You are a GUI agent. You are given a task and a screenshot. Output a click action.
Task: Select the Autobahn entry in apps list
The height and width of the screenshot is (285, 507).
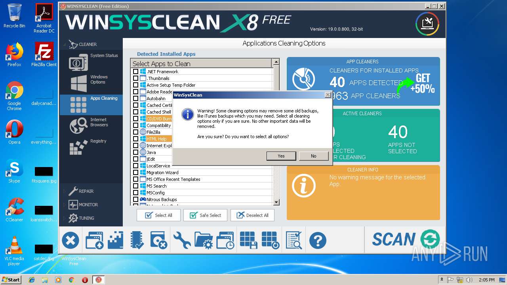click(156, 99)
